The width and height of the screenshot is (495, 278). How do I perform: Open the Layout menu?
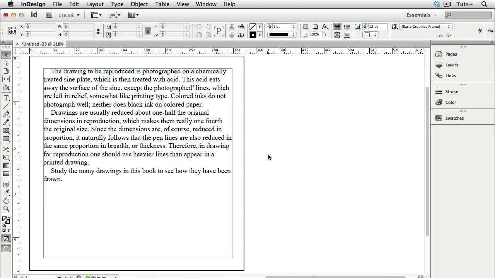(95, 4)
